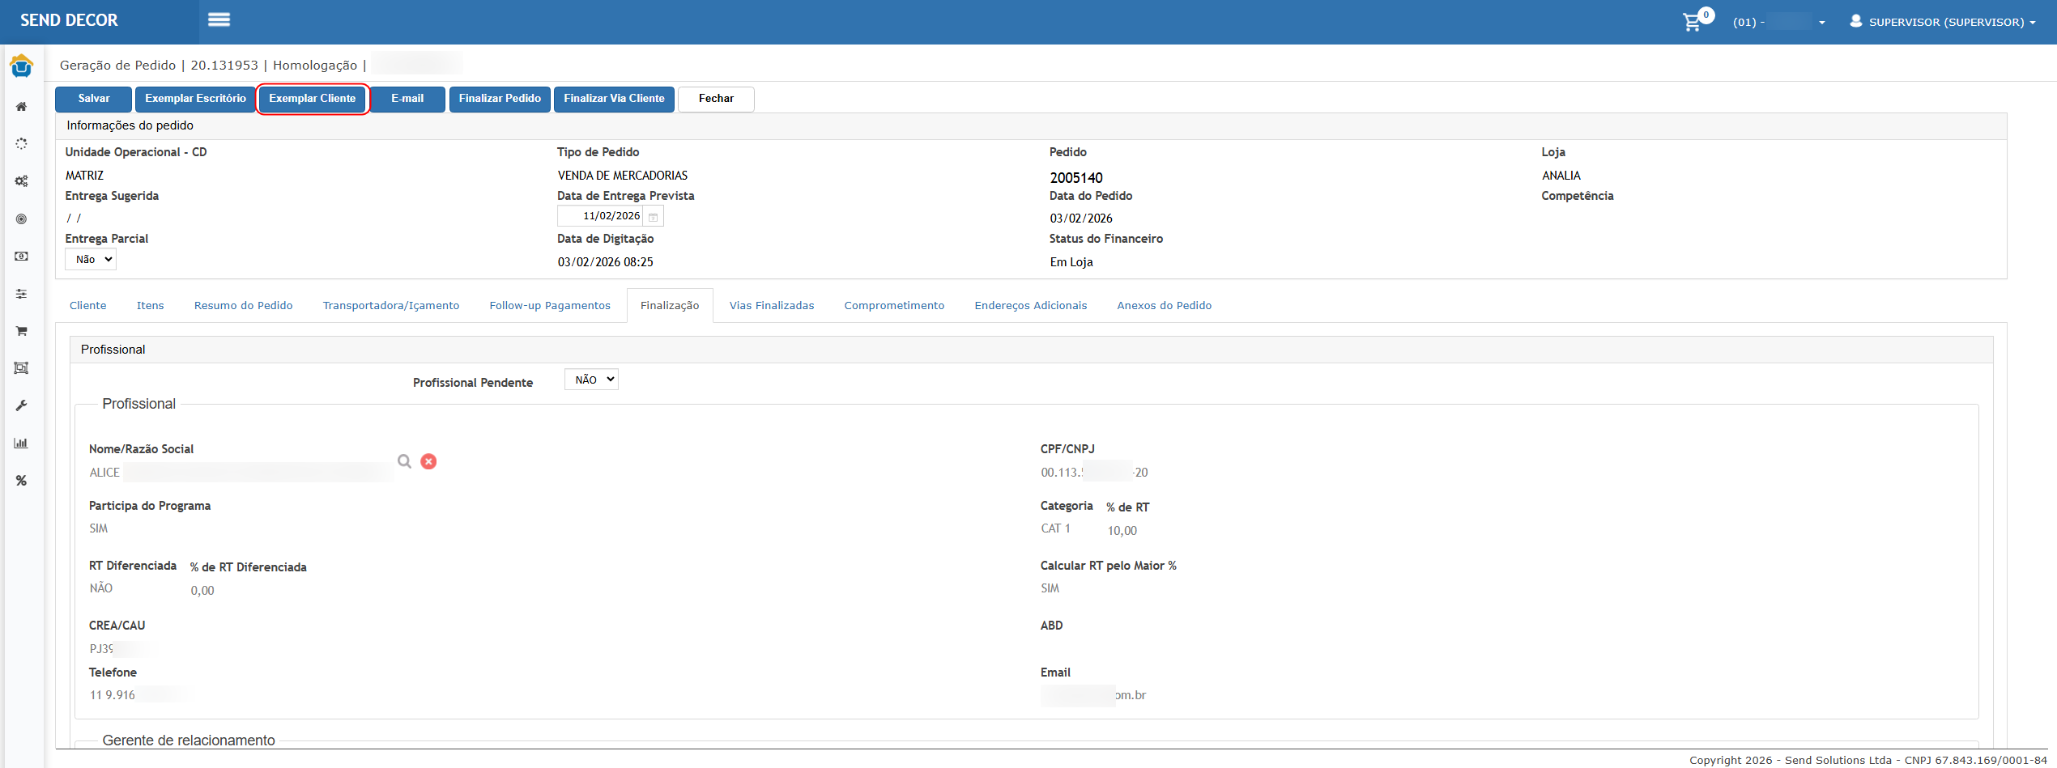Expand the Profissional Pendente dropdown
Image resolution: width=2057 pixels, height=768 pixels.
(591, 380)
